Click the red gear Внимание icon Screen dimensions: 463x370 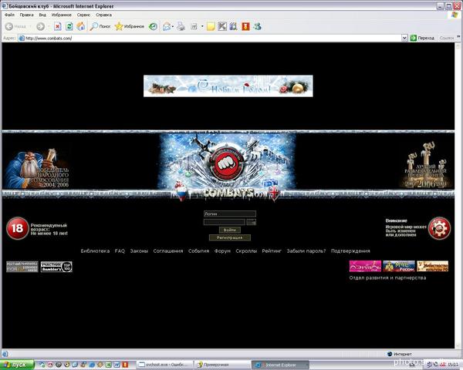point(439,228)
